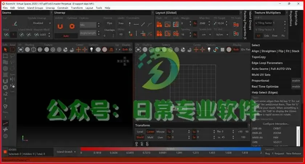Click the Pack islands icon in Layout
The width and height of the screenshot is (305, 164).
pyautogui.click(x=159, y=24)
